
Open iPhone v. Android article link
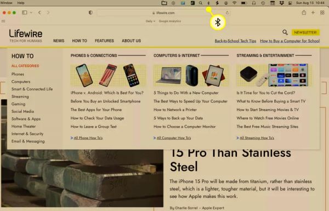[x=107, y=93]
